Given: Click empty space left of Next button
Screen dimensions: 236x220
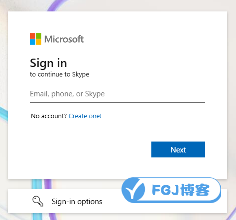Looking at the screenshot, I should point(91,149).
